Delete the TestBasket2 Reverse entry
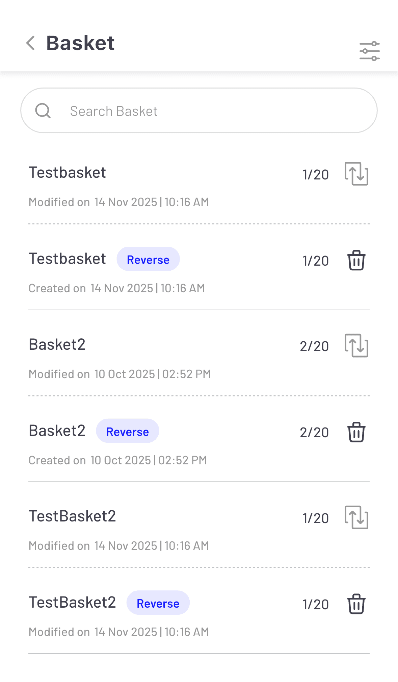 coord(356,604)
